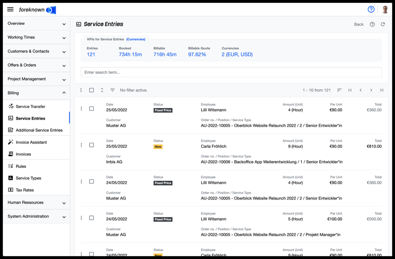
Task: Click the 97.62% billable quote value
Action: 197,54
